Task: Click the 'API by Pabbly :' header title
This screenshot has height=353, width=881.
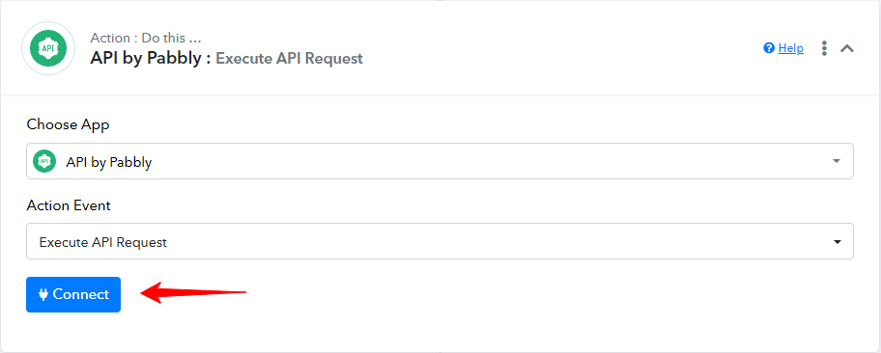Action: (x=150, y=59)
